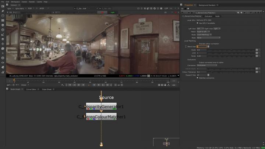Enable Preview colour correction checkbox
The width and height of the screenshot is (265, 149).
coord(198,44)
